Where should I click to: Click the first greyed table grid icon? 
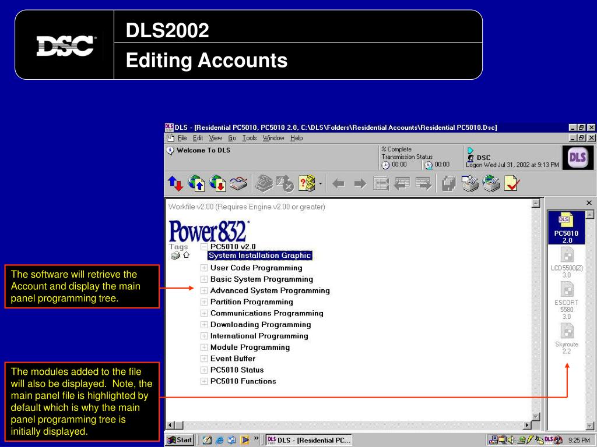pyautogui.click(x=381, y=183)
